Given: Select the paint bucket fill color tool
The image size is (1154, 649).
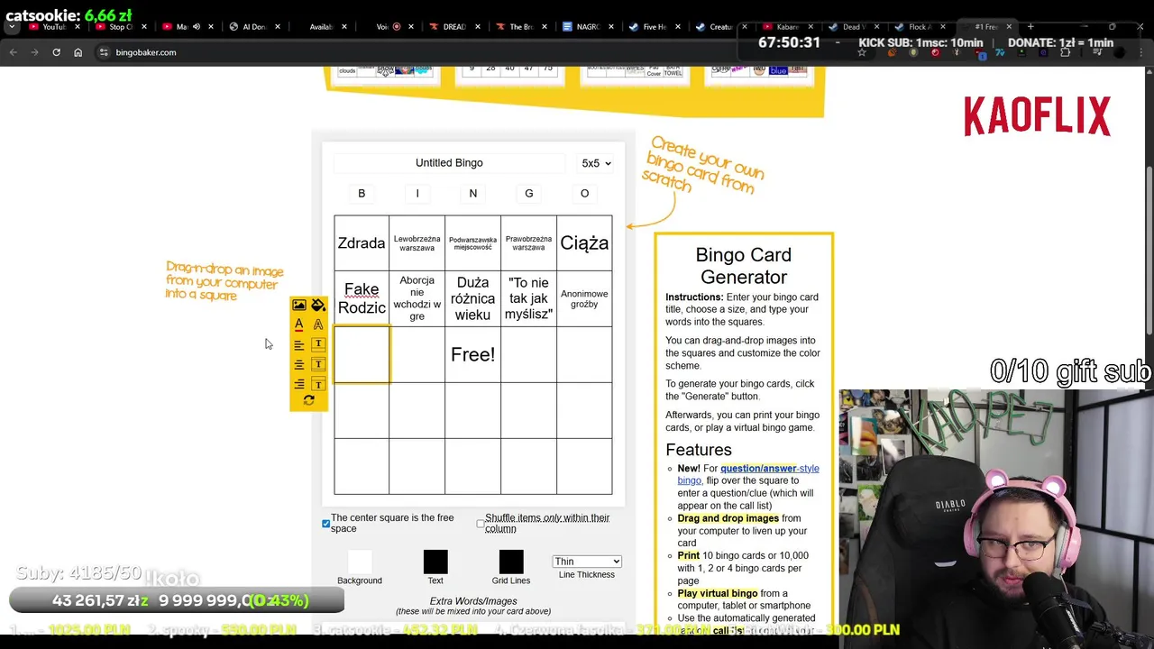Looking at the screenshot, I should [x=318, y=306].
